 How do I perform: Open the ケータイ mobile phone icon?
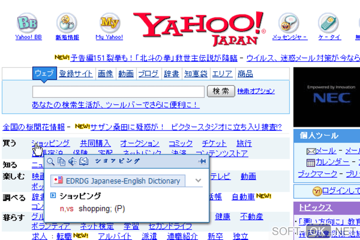click(x=328, y=23)
